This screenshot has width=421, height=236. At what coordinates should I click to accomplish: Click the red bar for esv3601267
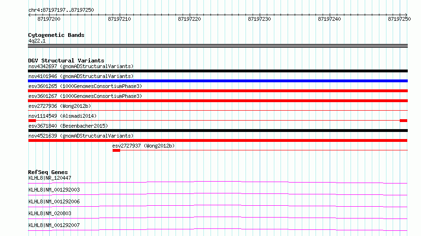click(x=218, y=101)
